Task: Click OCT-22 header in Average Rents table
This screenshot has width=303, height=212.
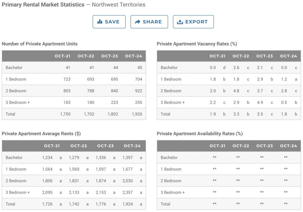Action: pyautogui.click(x=79, y=146)
